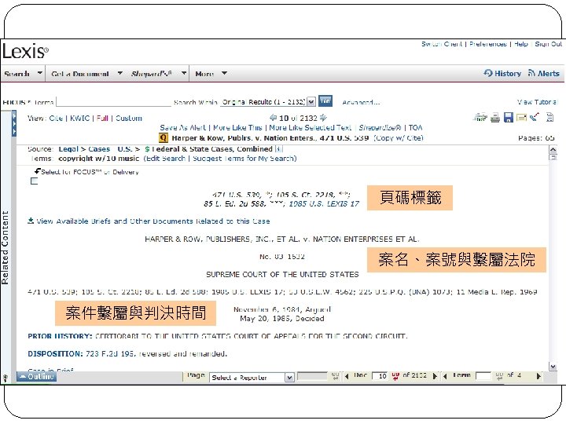Click the TOA link
This screenshot has width=566, height=424.
(x=416, y=127)
